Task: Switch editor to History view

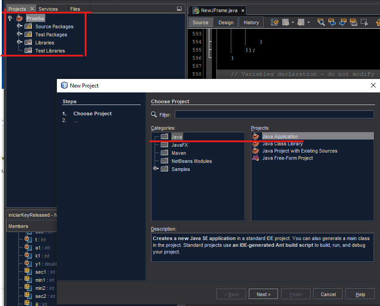Action: 251,22
